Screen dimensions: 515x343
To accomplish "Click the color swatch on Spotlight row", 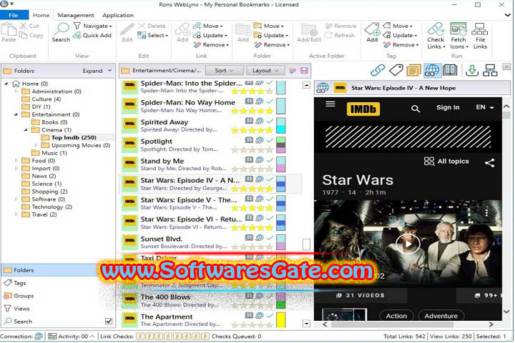I will pos(281,145).
